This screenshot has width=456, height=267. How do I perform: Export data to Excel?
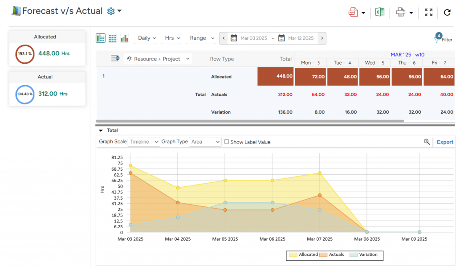click(x=380, y=12)
